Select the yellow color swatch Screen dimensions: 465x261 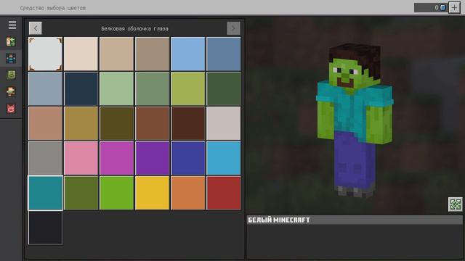click(x=153, y=193)
